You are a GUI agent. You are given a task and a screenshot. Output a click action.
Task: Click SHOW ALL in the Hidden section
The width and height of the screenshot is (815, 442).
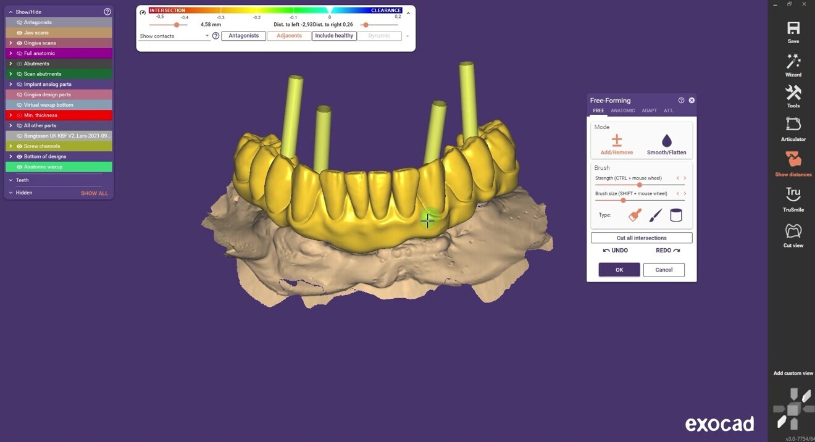[x=94, y=193]
